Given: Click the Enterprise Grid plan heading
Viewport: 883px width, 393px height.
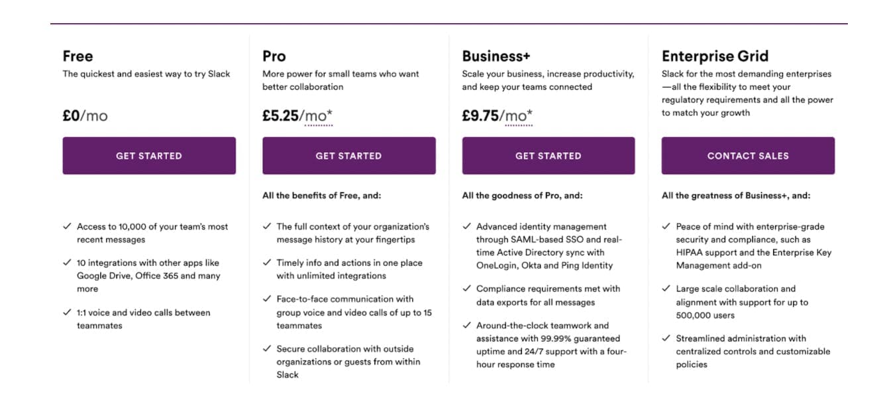Looking at the screenshot, I should (x=715, y=56).
